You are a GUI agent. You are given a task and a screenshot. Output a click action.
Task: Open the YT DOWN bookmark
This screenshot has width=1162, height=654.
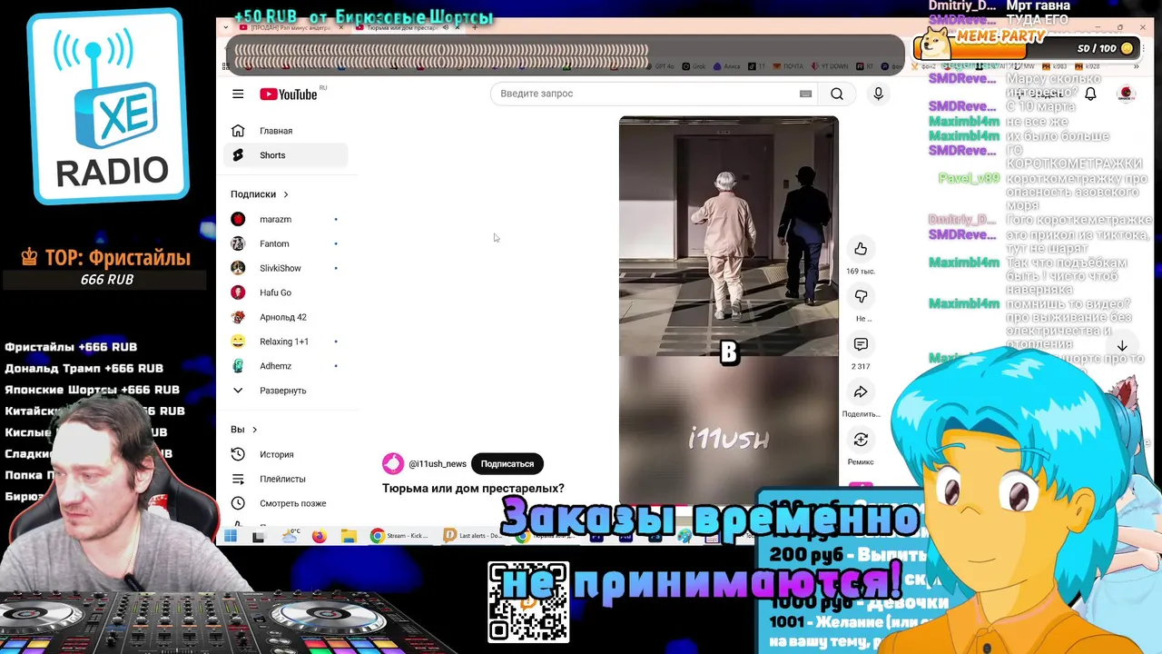828,66
